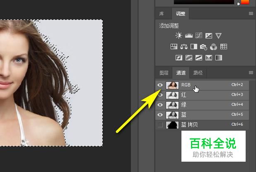Click the dark red color ramp bar
This screenshot has height=172, width=256.
point(204,2)
